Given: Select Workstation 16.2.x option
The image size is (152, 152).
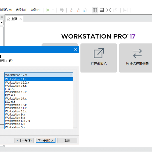Looking at the screenshot, I should [x=39, y=83].
